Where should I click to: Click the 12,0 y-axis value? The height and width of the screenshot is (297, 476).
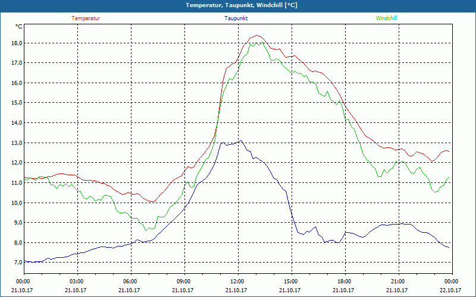click(17, 162)
